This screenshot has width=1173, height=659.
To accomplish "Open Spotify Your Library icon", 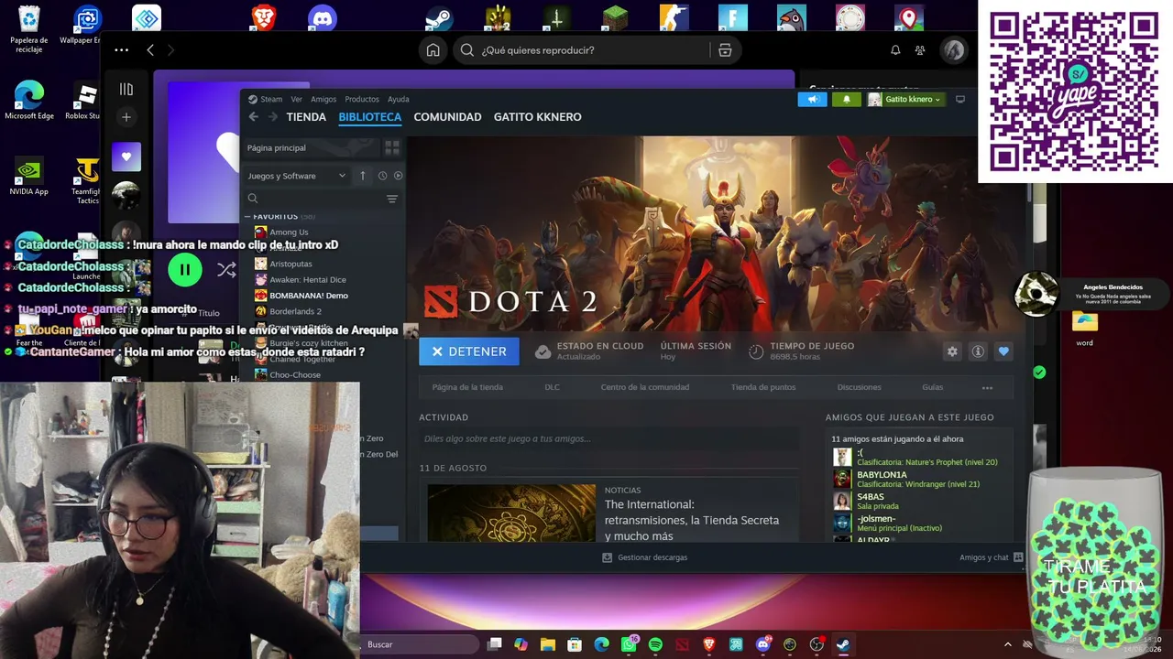I will (126, 89).
